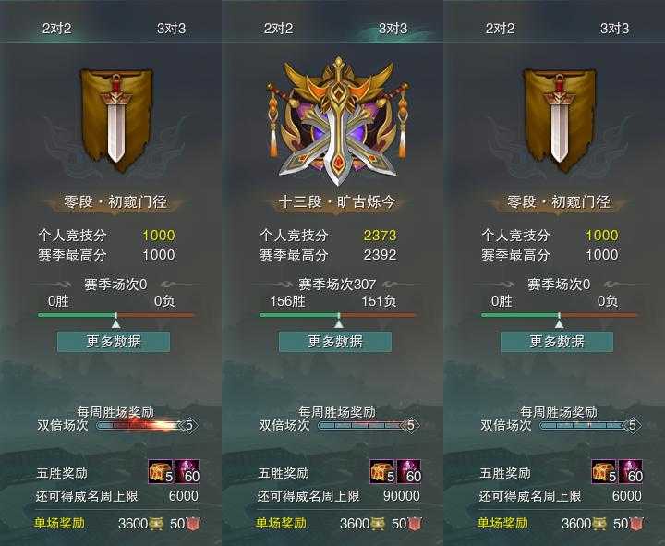Screen dimensions: 665x546
Task: Click the left panel's sword banner emblem
Action: tap(116, 121)
